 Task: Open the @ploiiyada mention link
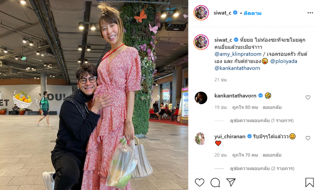coord(284,61)
